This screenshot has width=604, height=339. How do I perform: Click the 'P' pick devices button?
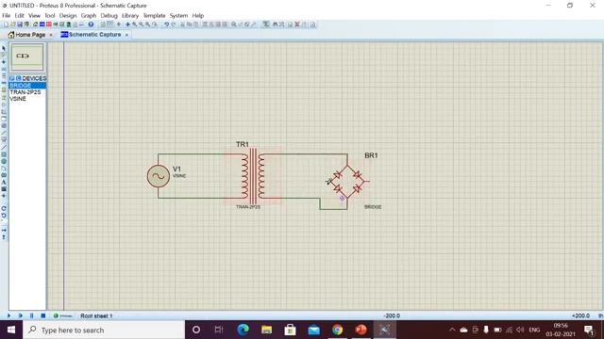[x=12, y=78]
